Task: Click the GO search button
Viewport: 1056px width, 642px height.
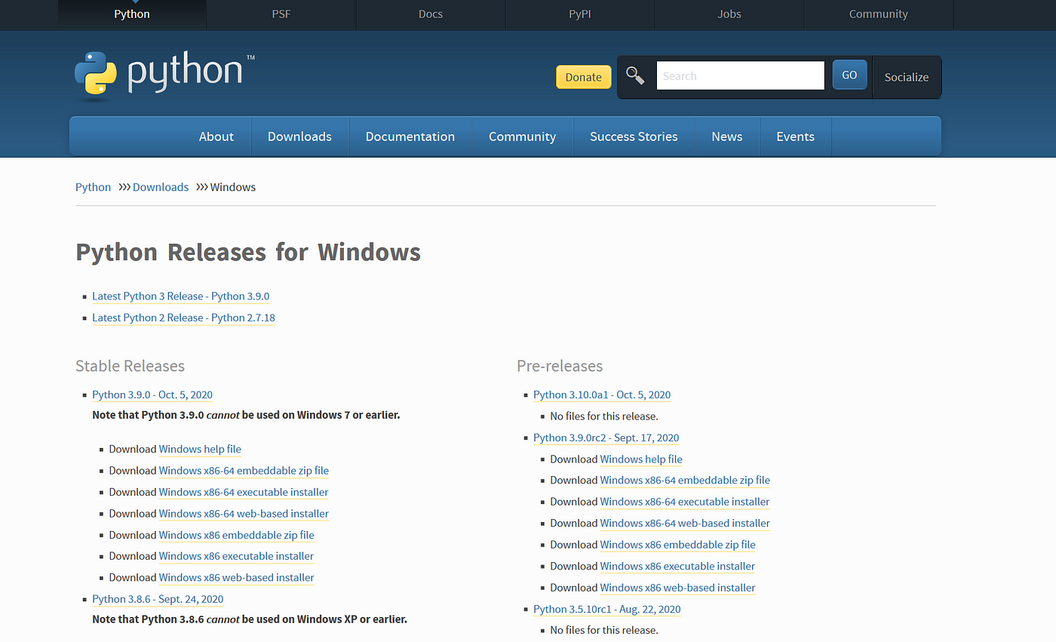Action: [x=849, y=75]
